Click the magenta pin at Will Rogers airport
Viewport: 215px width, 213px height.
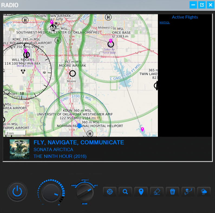point(25,51)
